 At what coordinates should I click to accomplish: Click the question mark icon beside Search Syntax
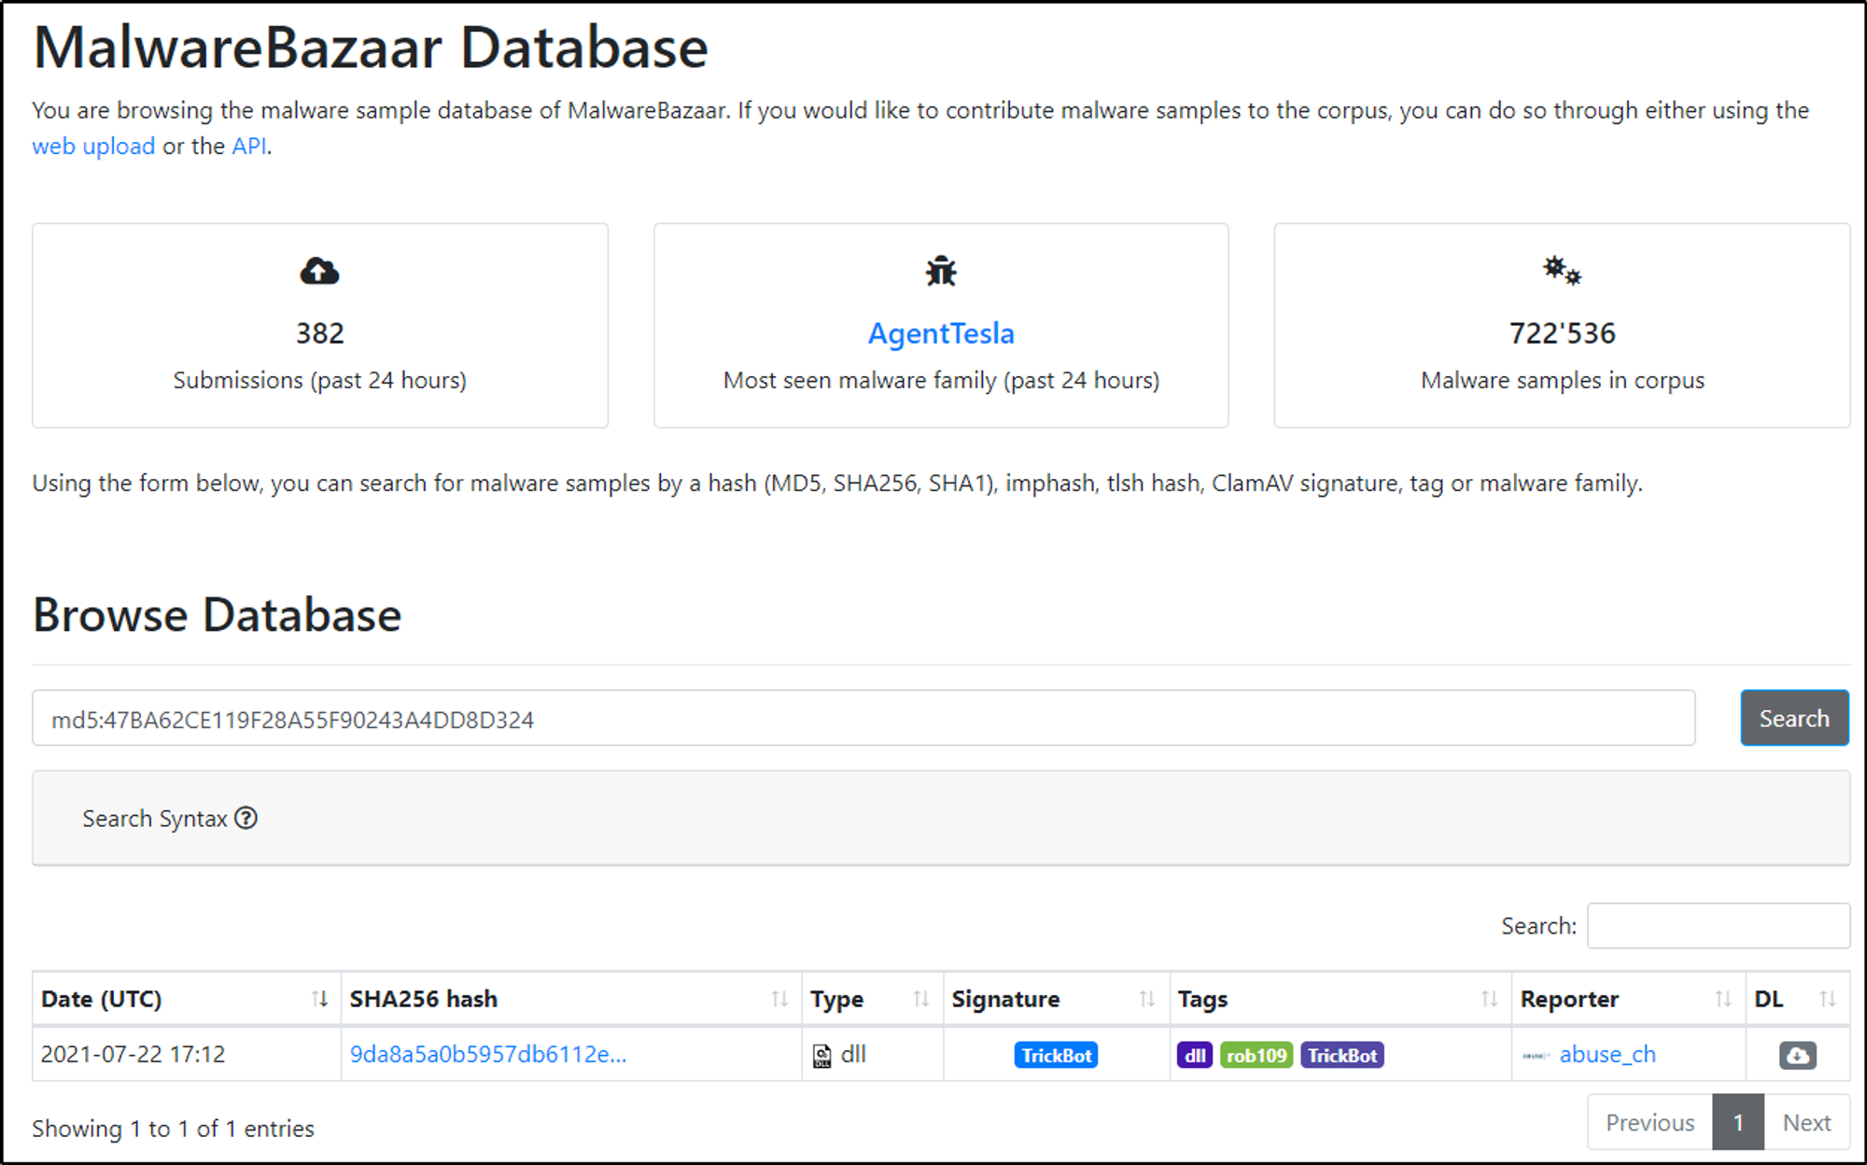point(246,818)
